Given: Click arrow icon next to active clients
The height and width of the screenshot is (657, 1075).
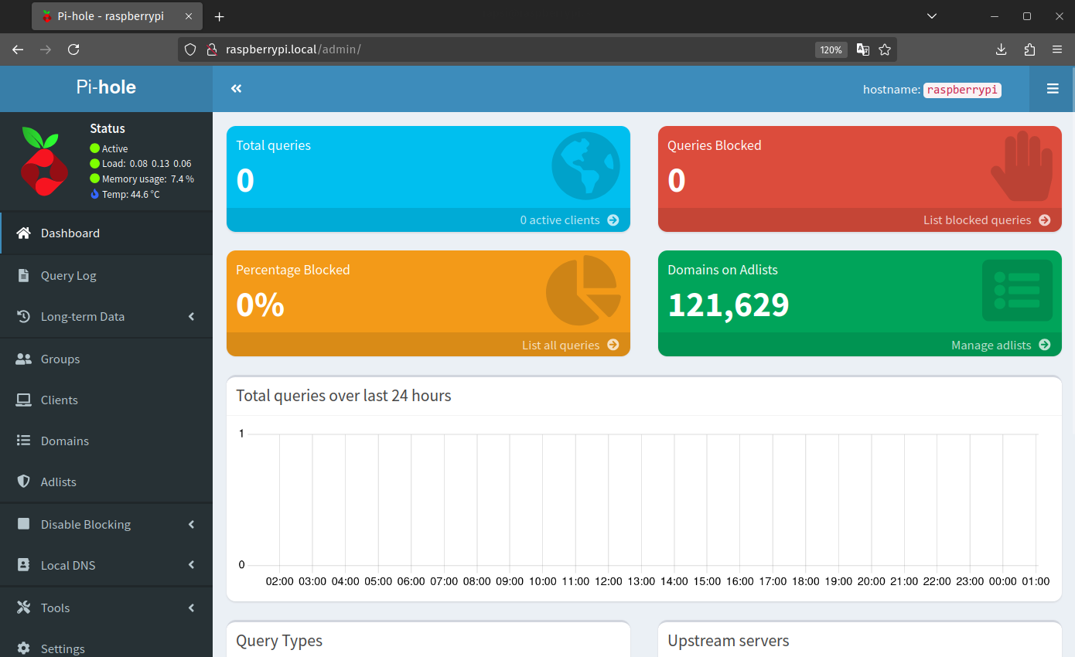Looking at the screenshot, I should 613,220.
